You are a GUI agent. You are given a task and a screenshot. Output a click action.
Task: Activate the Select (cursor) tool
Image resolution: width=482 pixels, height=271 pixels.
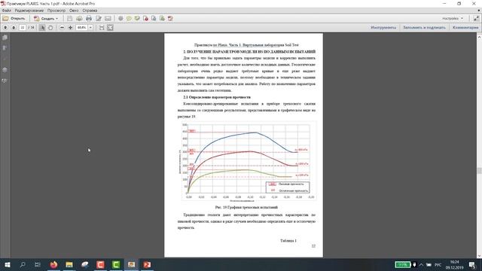click(42, 28)
